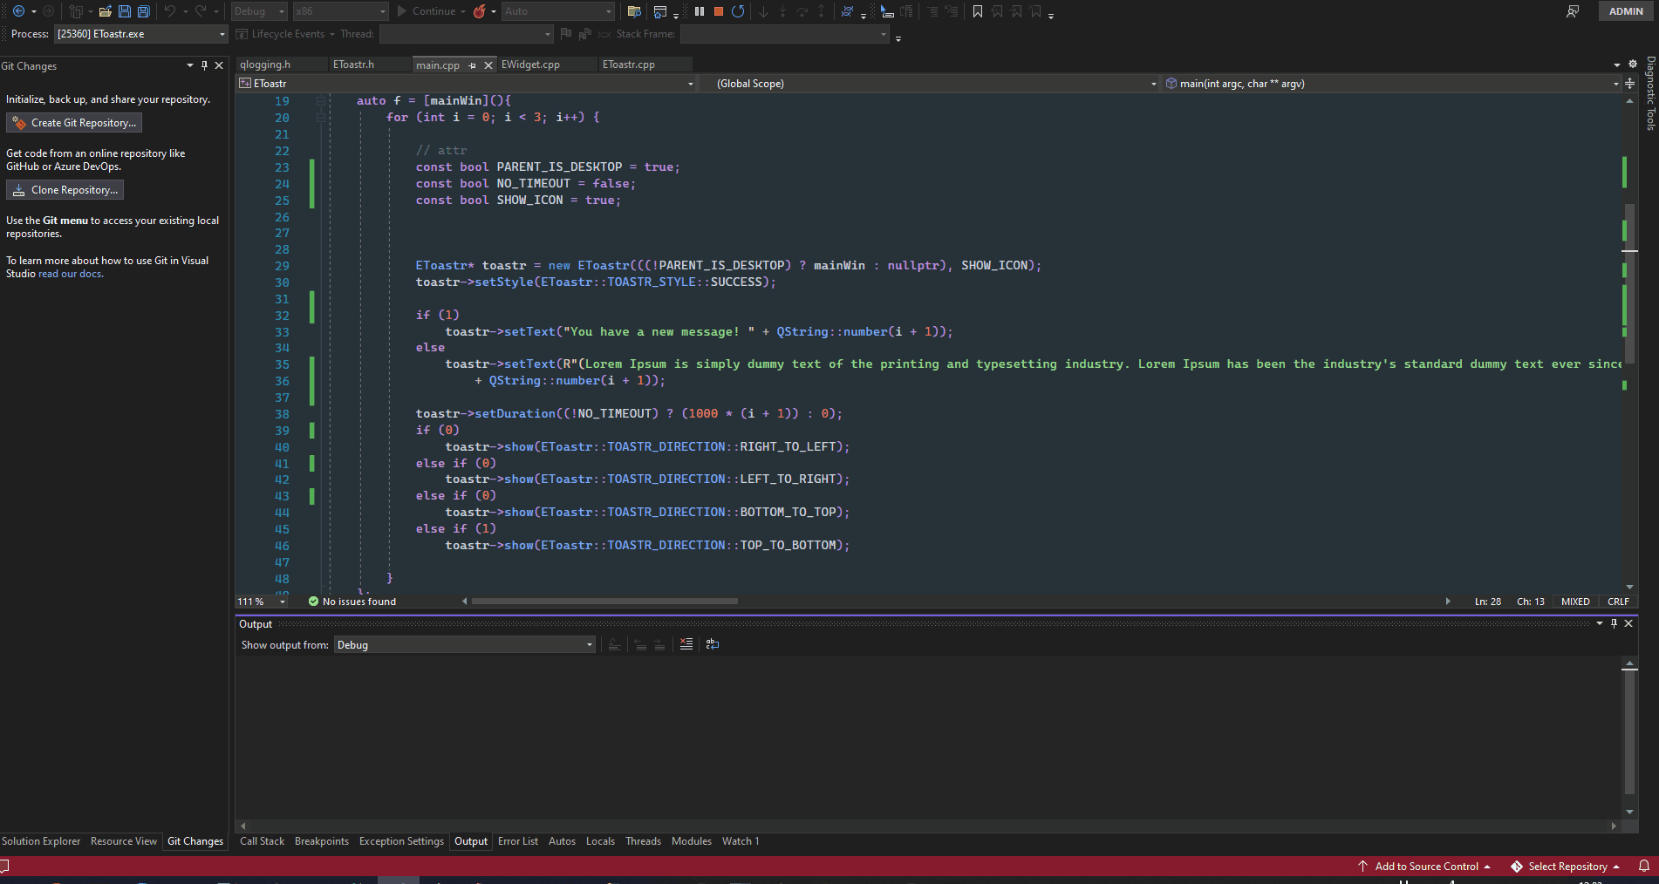Clear all output text icon
1659x884 pixels.
(x=686, y=644)
